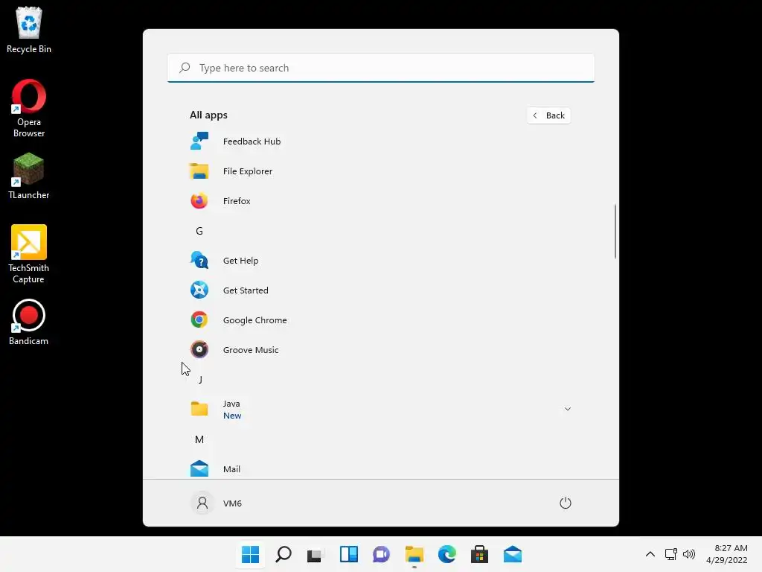The height and width of the screenshot is (572, 762).
Task: Select the Recycle Bin desktop icon
Action: [29, 30]
